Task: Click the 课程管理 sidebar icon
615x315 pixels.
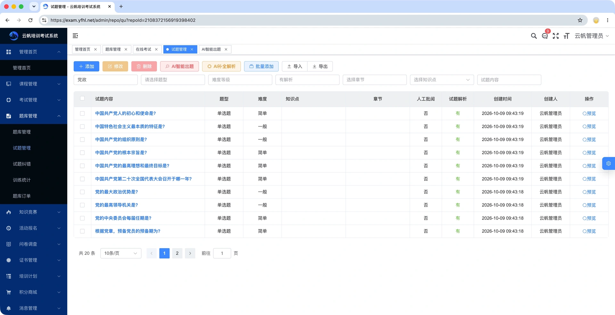Action: (9, 84)
